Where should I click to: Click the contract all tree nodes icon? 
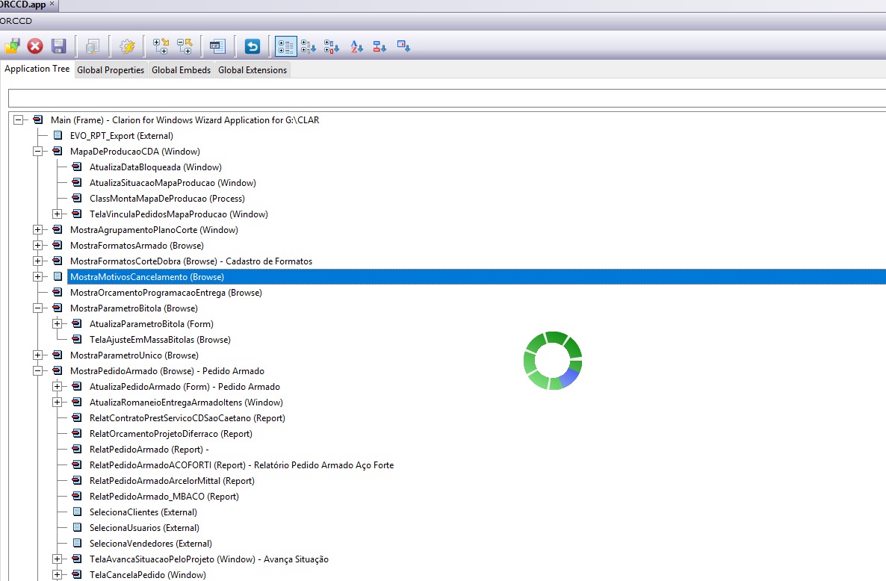(x=185, y=46)
